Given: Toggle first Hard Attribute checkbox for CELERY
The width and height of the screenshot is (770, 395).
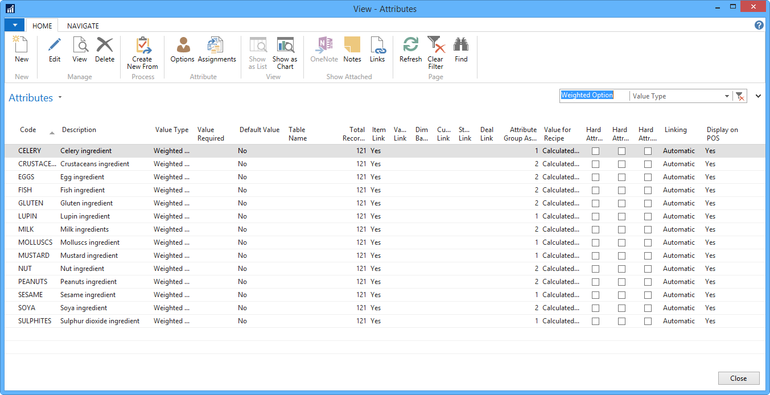Looking at the screenshot, I should coord(595,151).
